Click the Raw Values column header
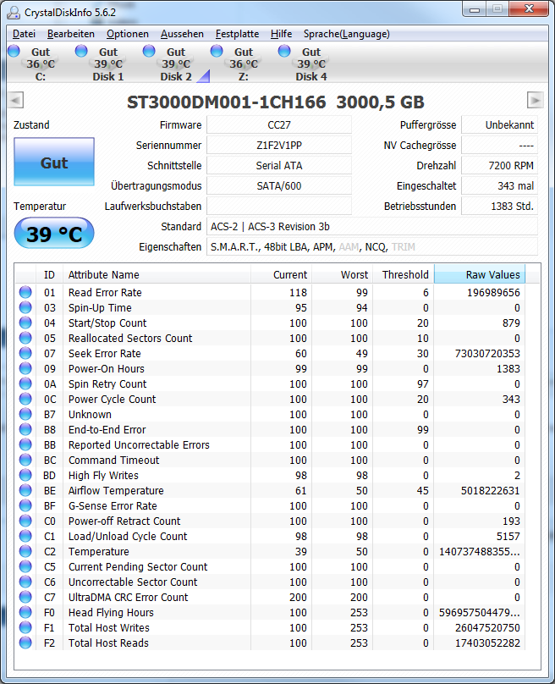Image resolution: width=555 pixels, height=684 pixels. [480, 275]
